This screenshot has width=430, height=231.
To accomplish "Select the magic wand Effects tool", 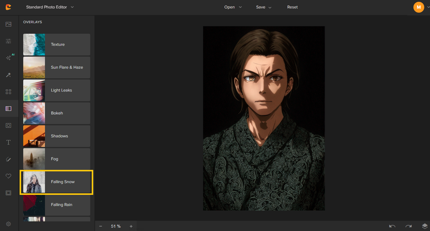I will coord(8,74).
